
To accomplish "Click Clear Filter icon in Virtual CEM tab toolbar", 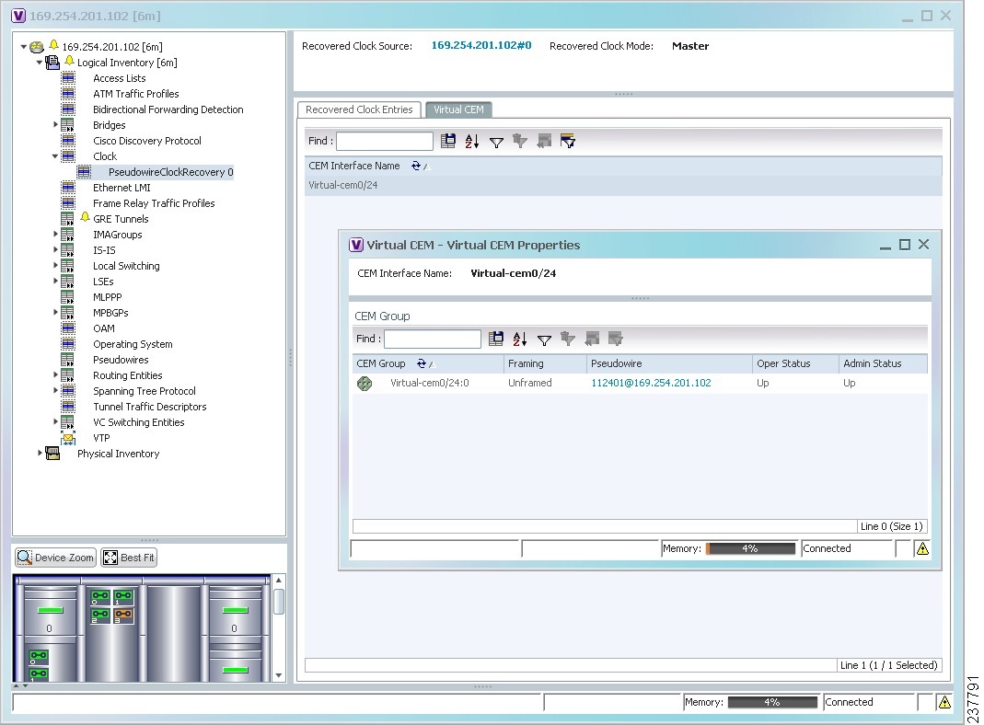I will [x=520, y=141].
